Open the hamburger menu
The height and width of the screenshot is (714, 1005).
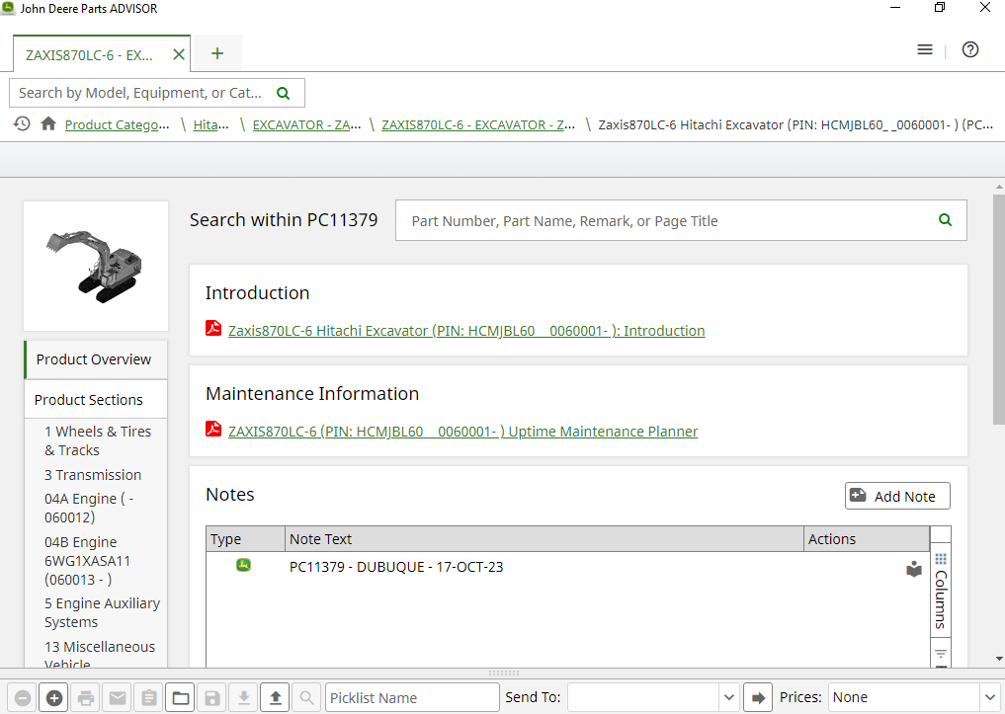coord(924,49)
